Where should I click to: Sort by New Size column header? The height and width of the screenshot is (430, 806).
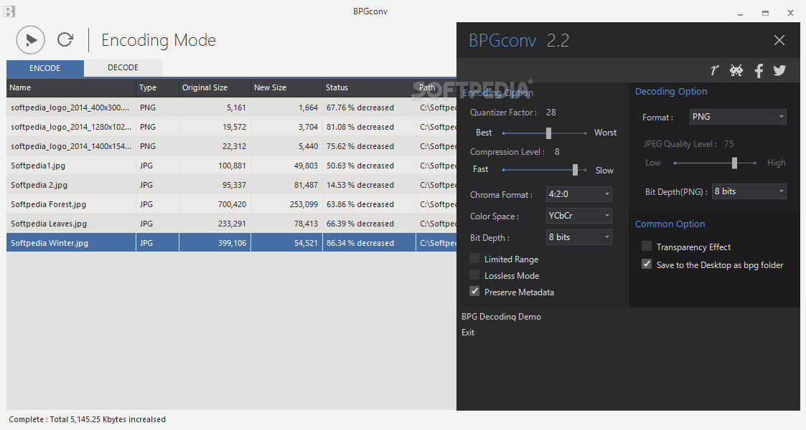286,87
